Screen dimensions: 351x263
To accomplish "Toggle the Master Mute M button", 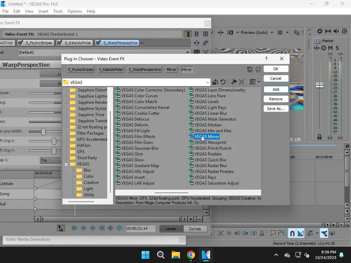I will click(x=330, y=48).
